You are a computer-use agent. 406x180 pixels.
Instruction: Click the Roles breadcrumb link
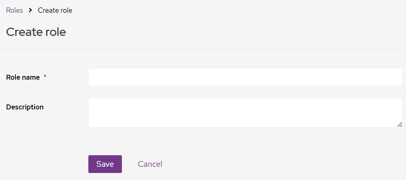pos(15,10)
